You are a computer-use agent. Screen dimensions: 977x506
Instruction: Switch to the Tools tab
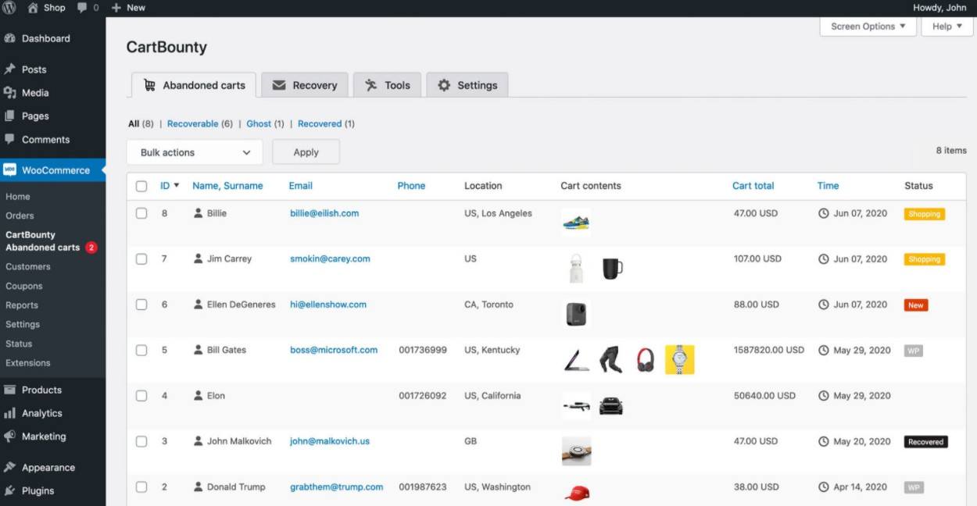click(x=387, y=85)
